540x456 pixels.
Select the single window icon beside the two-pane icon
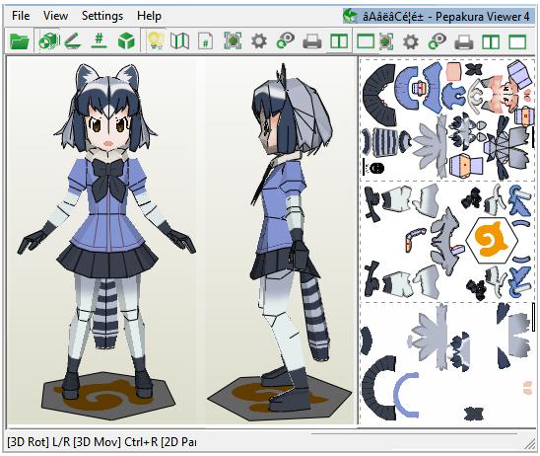365,41
